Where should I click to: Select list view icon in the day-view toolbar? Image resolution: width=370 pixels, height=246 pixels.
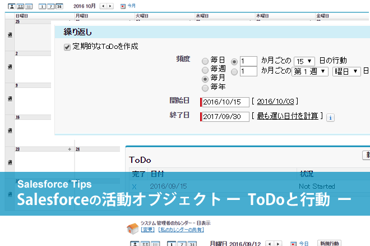[155, 244]
